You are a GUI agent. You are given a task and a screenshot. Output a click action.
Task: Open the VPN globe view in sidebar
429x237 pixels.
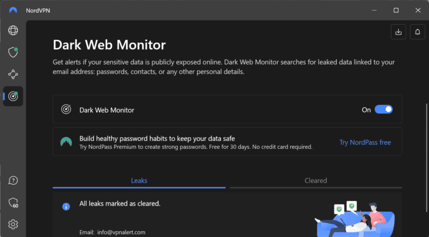pyautogui.click(x=13, y=30)
